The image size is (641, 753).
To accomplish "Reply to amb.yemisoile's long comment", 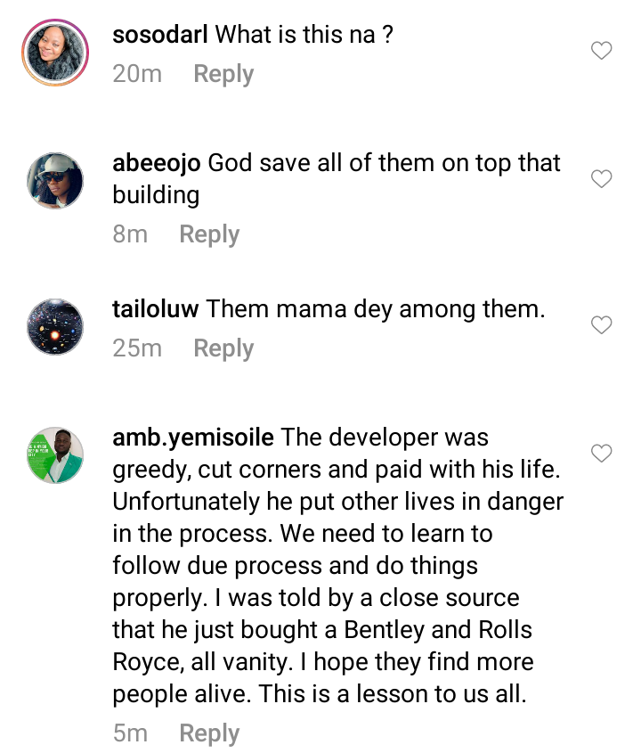I will [x=209, y=733].
